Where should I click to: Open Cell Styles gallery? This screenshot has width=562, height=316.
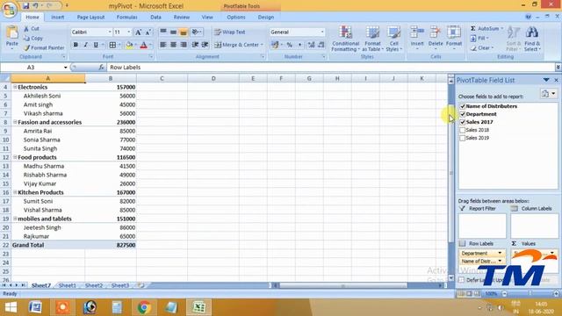[393, 39]
